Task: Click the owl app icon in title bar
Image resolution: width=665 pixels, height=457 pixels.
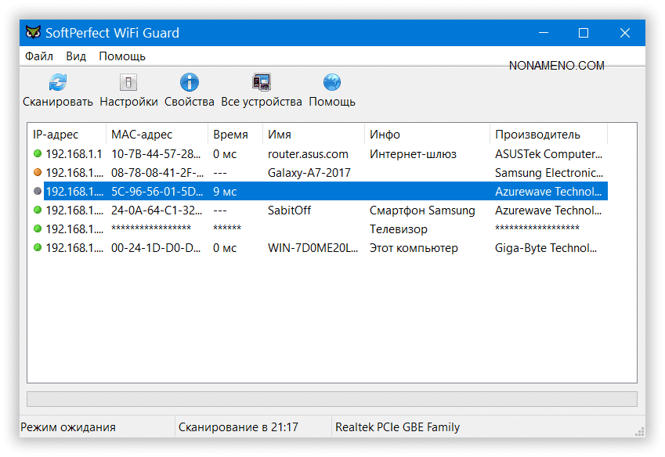Action: click(x=33, y=33)
